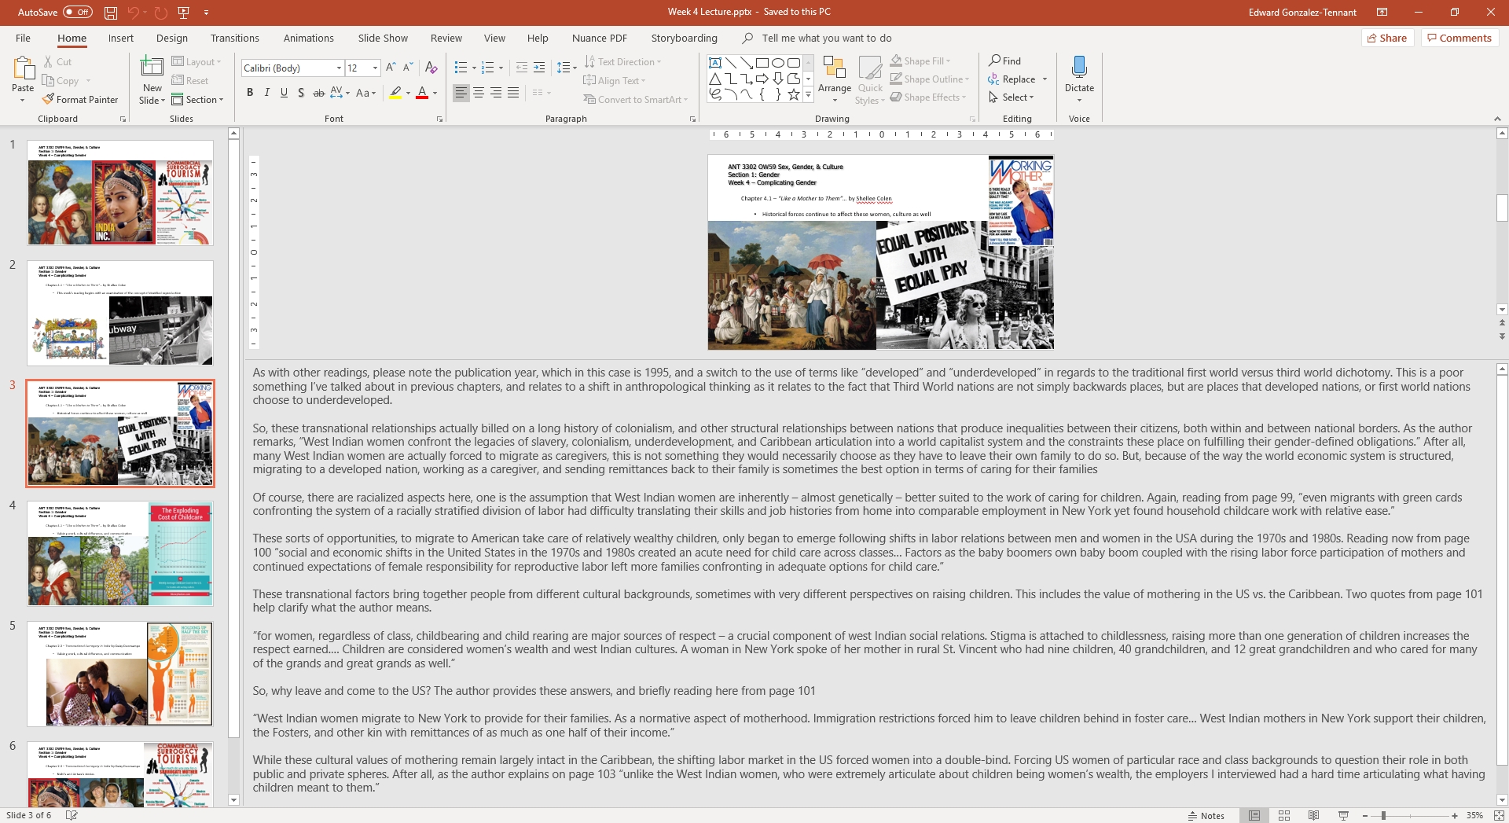Click Find in the Editing group
The image size is (1509, 823).
1005,61
